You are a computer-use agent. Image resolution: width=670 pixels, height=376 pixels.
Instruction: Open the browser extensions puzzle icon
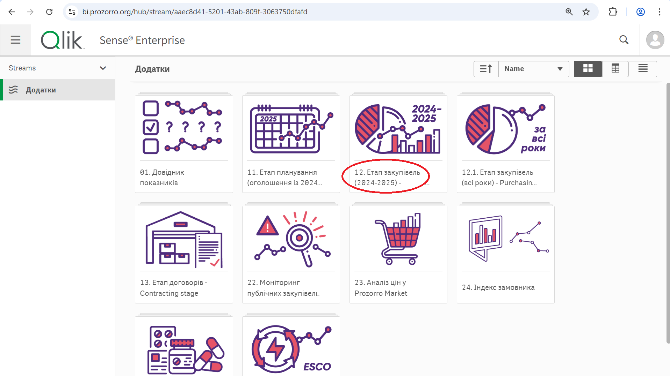(x=613, y=12)
